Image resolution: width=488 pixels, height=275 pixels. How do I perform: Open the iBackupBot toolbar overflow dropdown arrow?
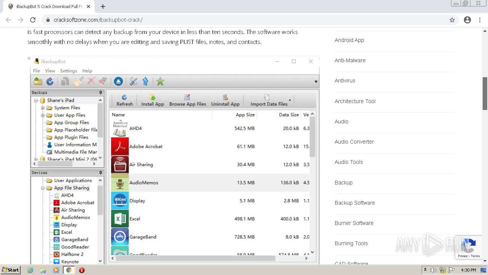click(316, 81)
